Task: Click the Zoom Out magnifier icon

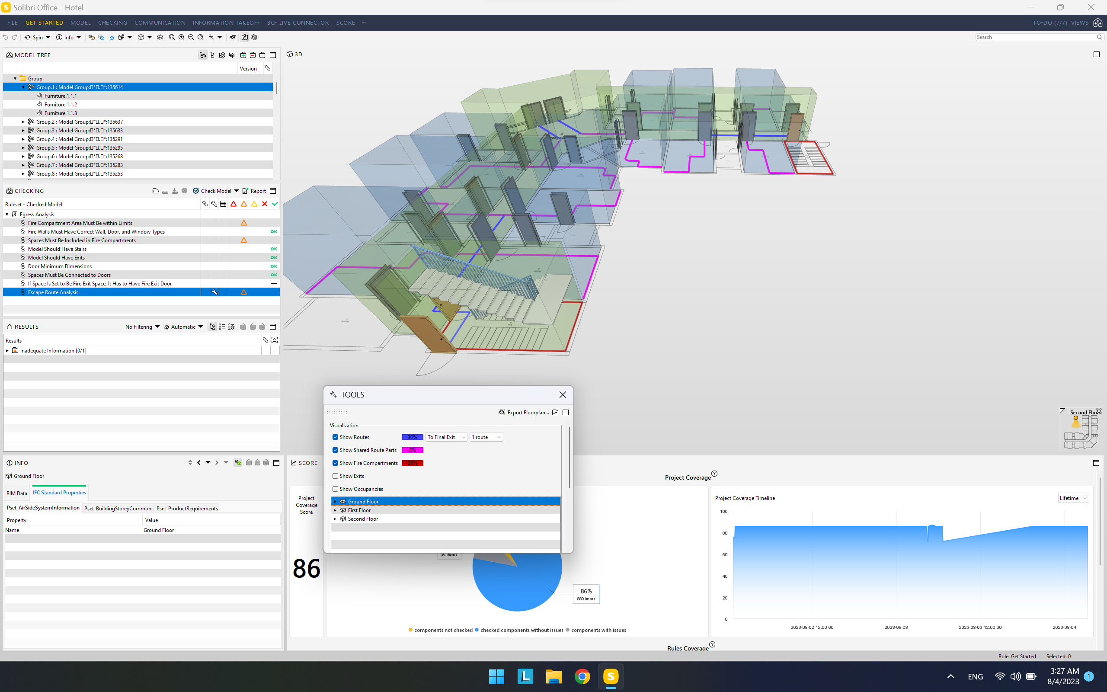Action: tap(191, 37)
